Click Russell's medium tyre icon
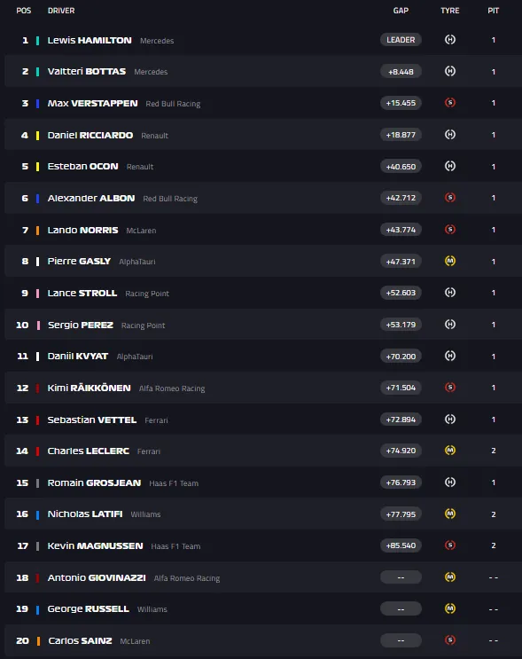The image size is (522, 659). (449, 608)
